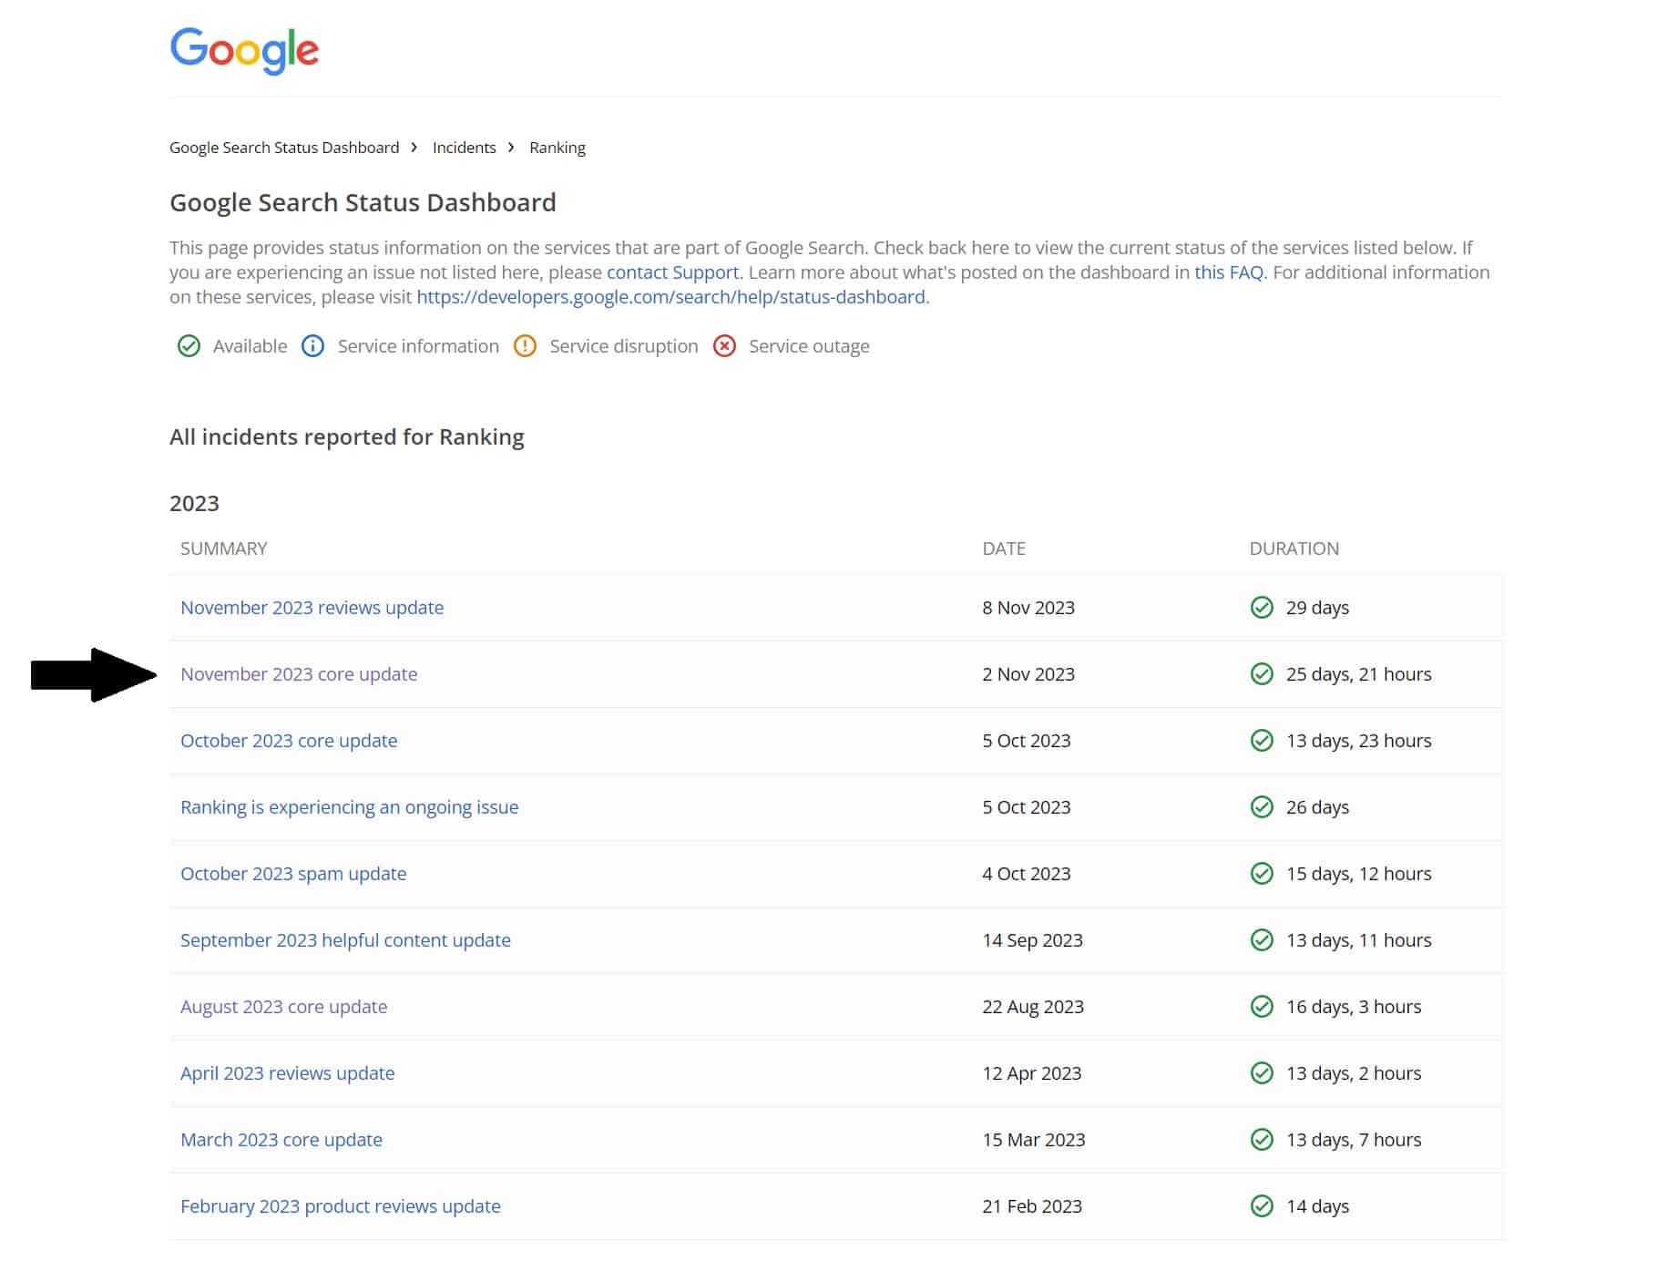Screen dimensions: 1657x1282
Task: Click green check icon beside 15 days, 12 hours
Action: (1262, 874)
